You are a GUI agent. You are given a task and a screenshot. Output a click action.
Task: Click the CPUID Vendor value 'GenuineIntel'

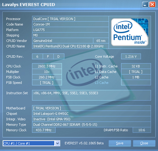click(x=63, y=41)
